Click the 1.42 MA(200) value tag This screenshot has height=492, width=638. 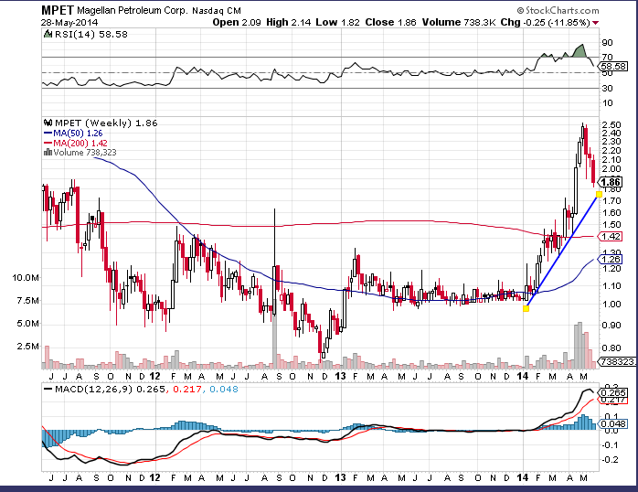[611, 237]
